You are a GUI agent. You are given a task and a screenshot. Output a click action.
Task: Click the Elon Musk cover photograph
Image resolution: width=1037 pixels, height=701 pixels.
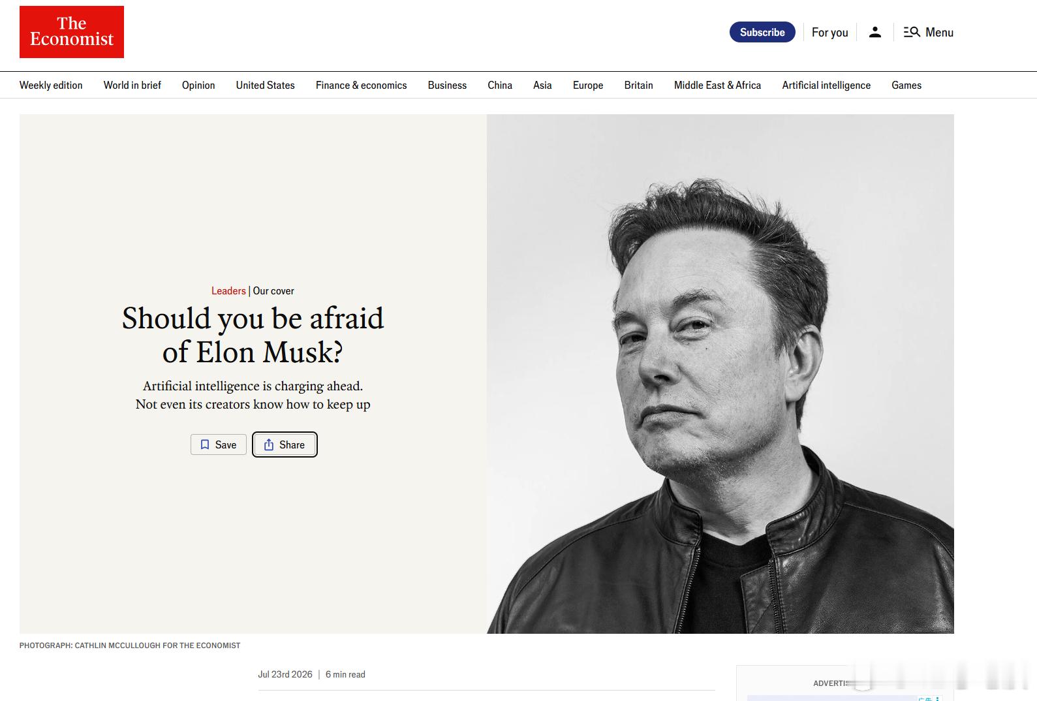[720, 374]
